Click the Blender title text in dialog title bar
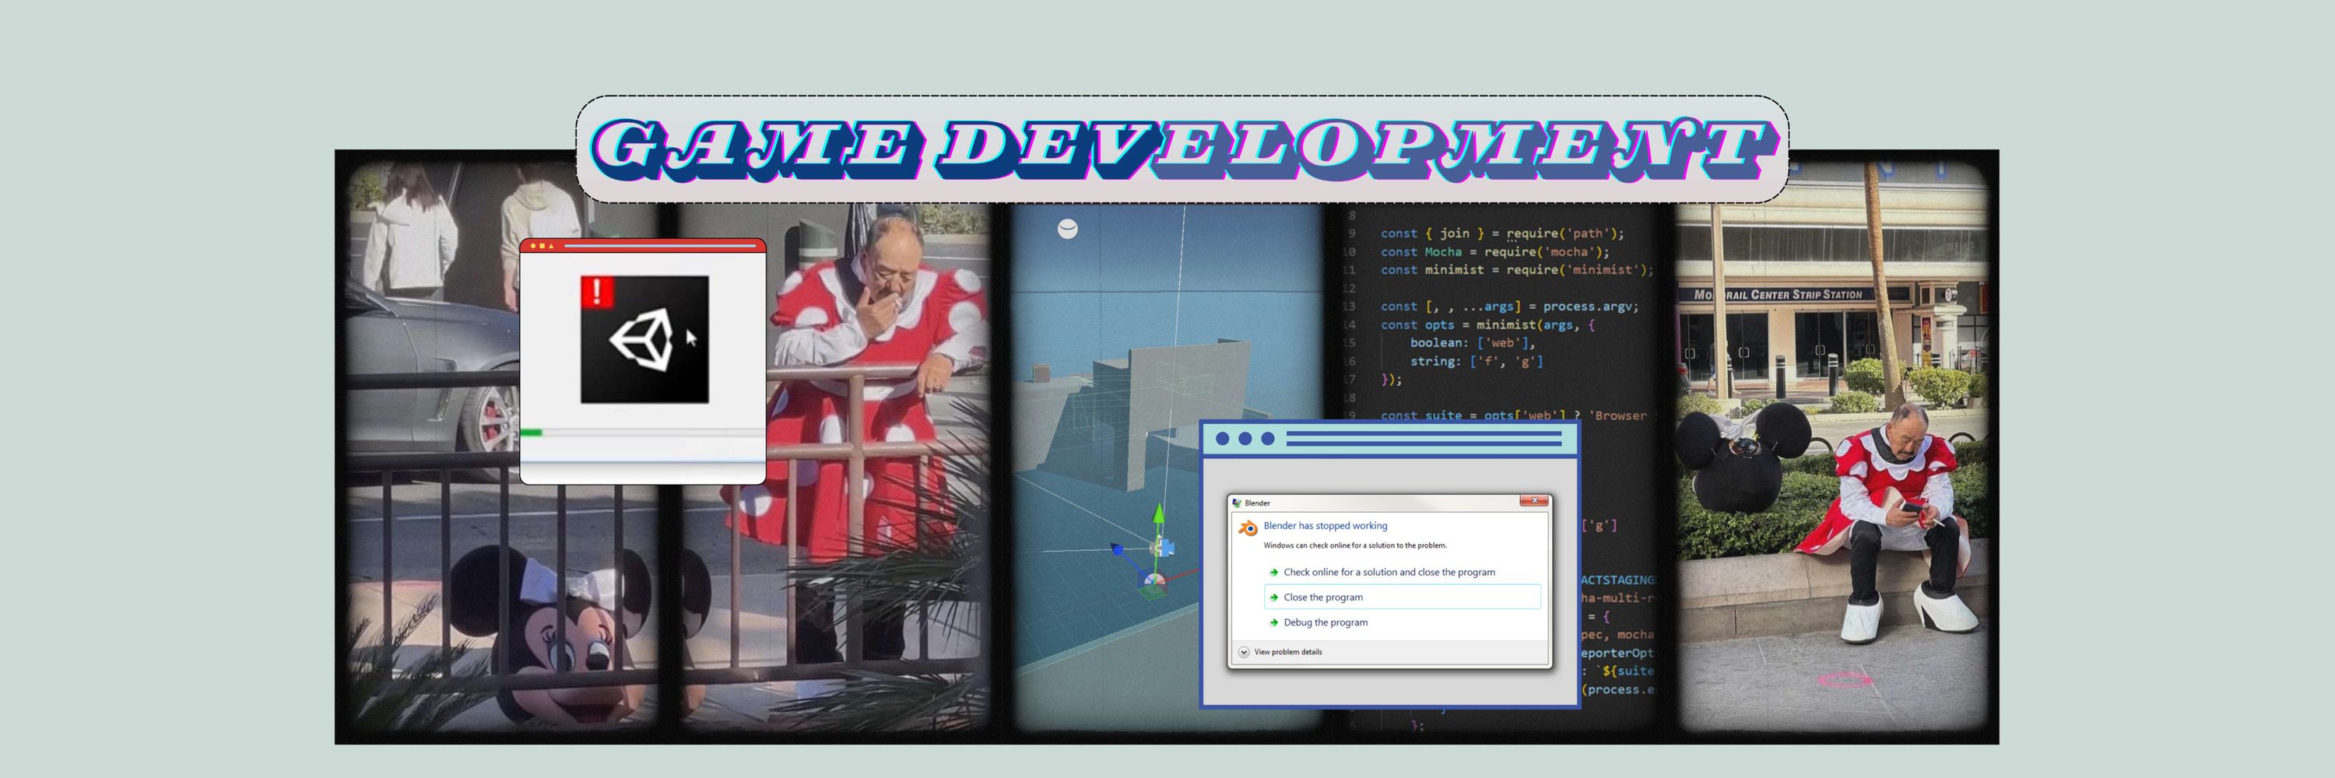This screenshot has height=778, width=2335. [x=1257, y=503]
